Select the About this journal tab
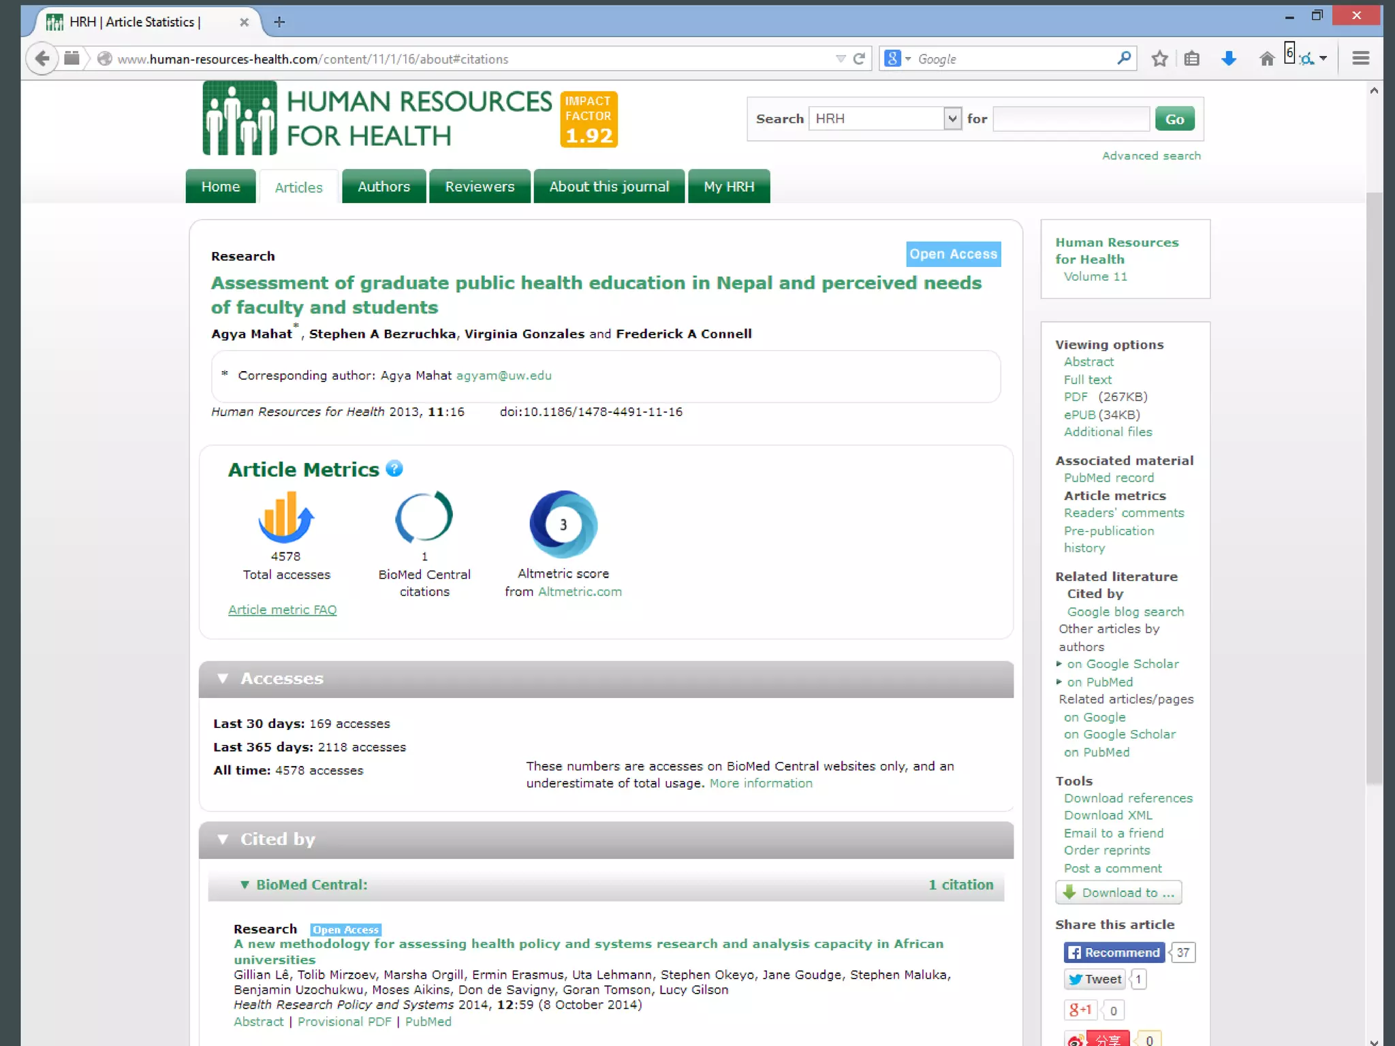Screen dimensions: 1395x1046 click(608, 187)
